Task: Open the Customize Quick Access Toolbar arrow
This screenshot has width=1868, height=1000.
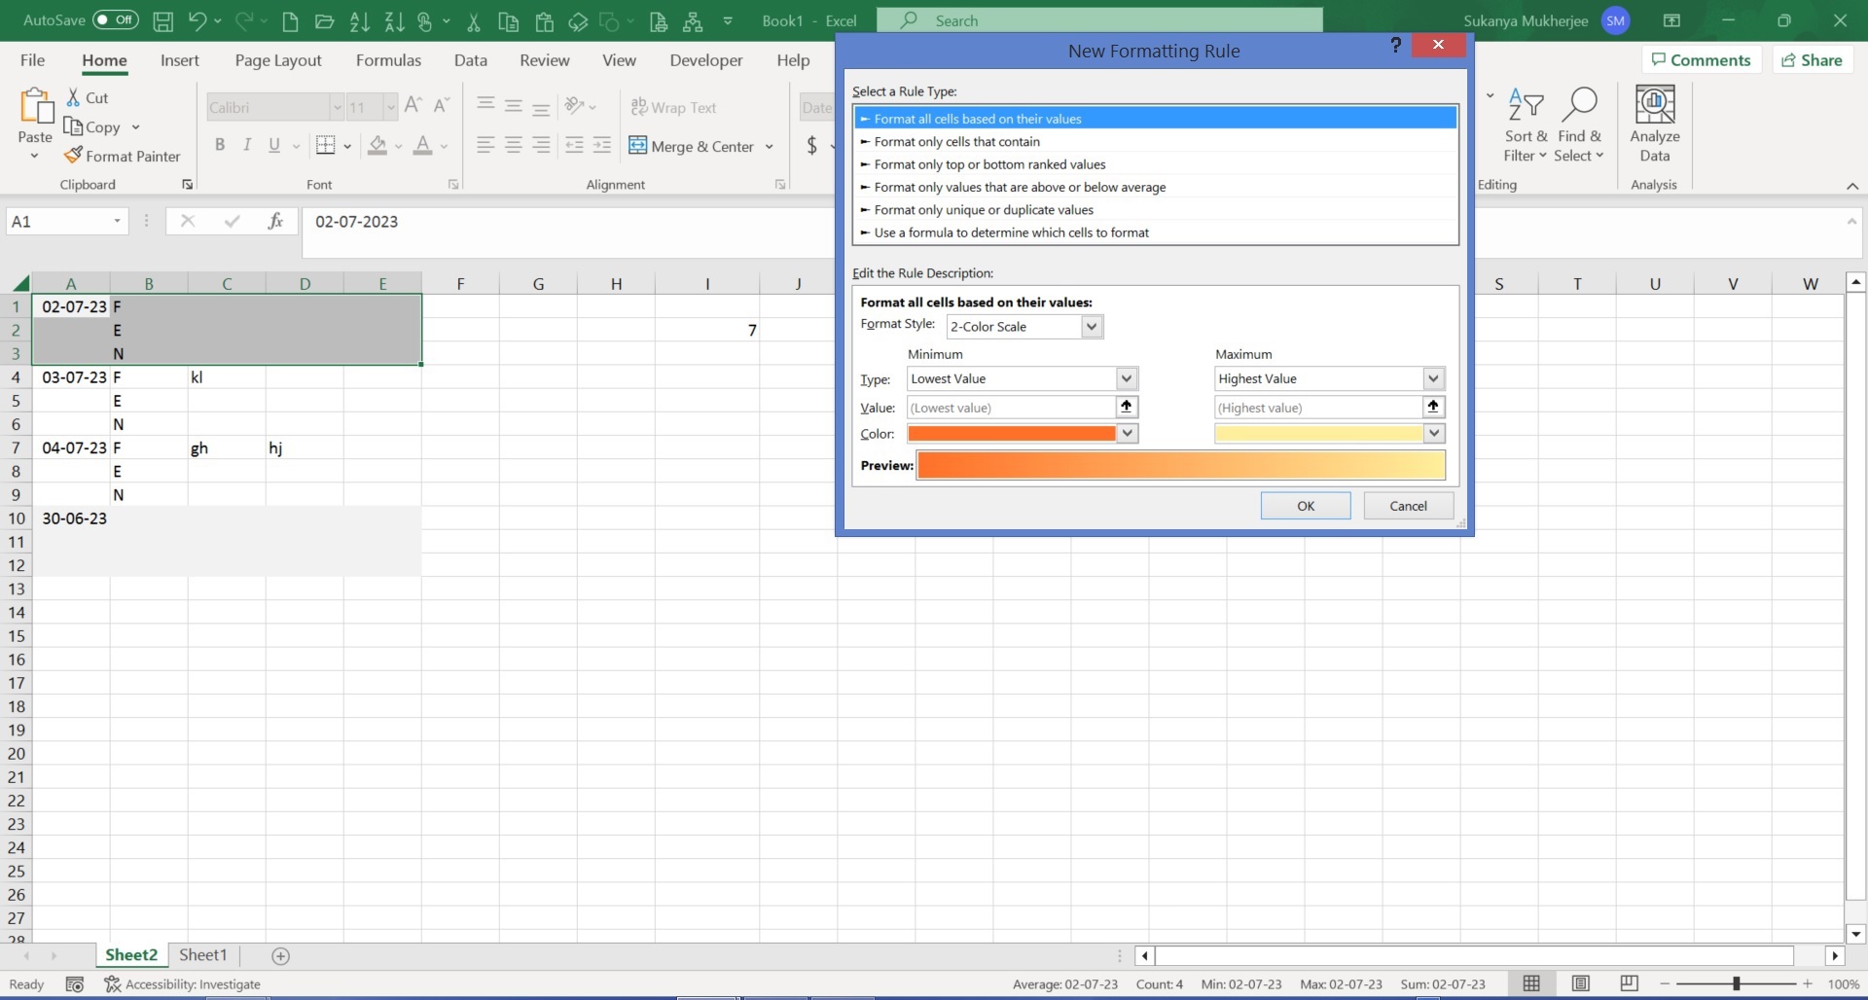Action: tap(728, 20)
